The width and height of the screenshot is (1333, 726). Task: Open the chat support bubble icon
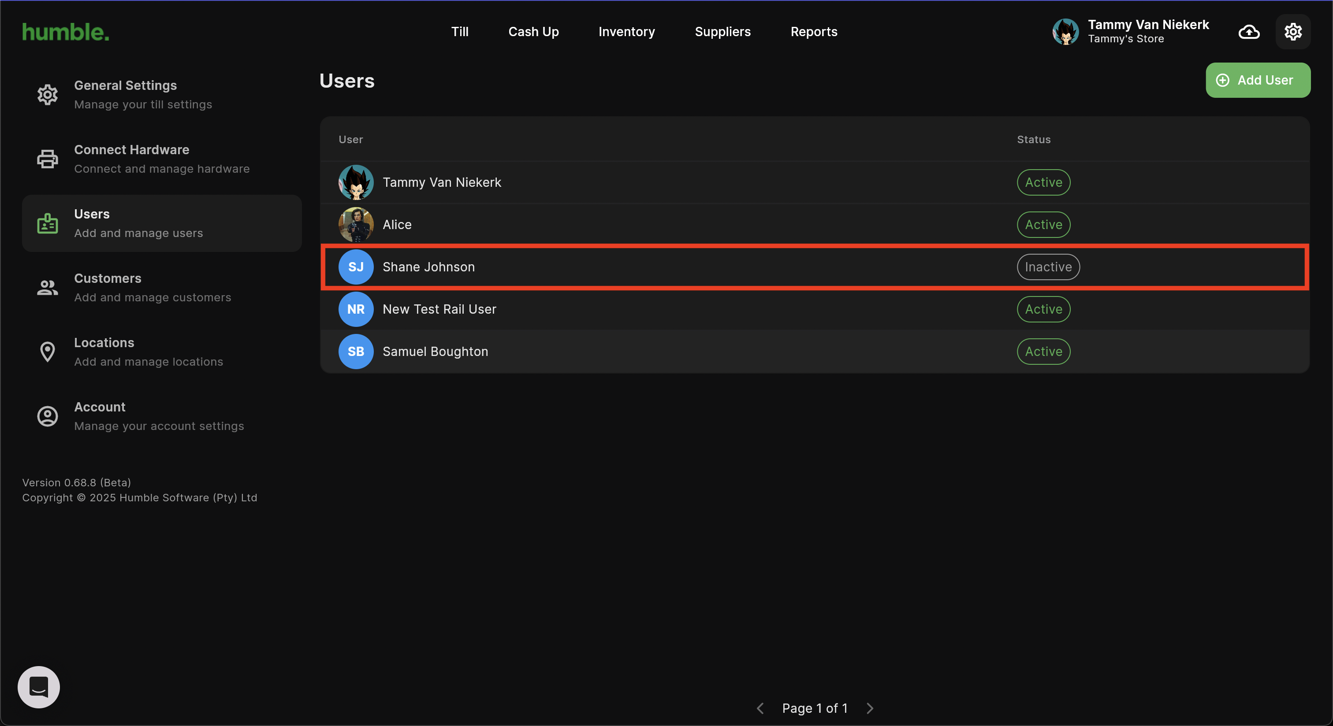[39, 687]
